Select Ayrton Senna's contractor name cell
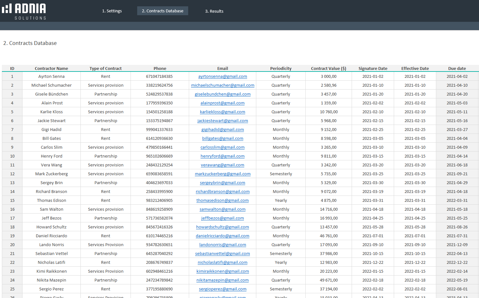 51,77
